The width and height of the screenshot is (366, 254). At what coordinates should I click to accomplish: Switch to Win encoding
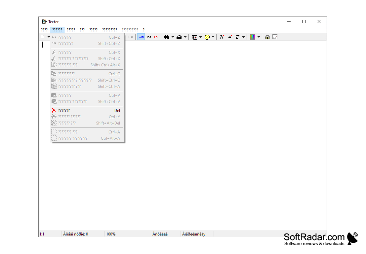pos(141,37)
